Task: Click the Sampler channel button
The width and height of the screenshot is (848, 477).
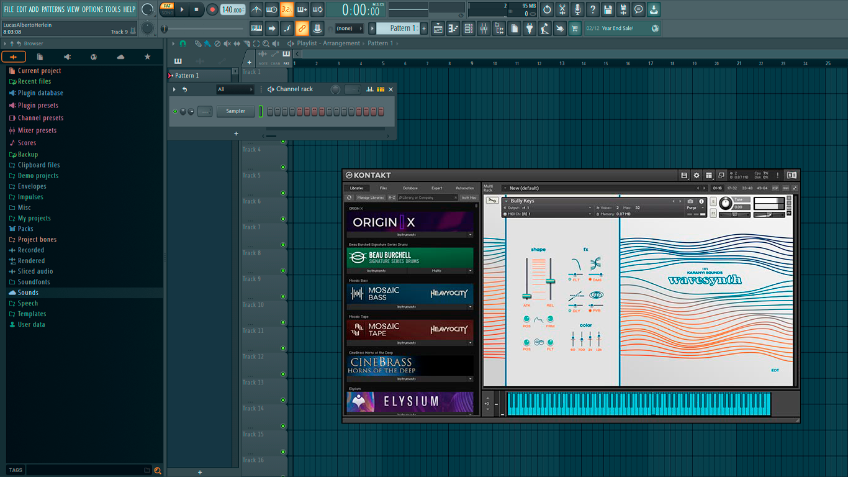Action: point(235,111)
